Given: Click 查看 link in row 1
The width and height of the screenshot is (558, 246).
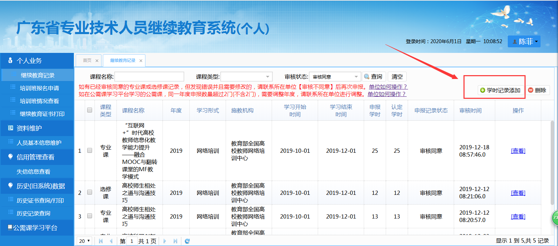Looking at the screenshot, I should pos(518,151).
